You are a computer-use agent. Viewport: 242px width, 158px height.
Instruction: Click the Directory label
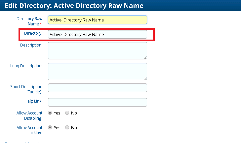[x=33, y=33]
